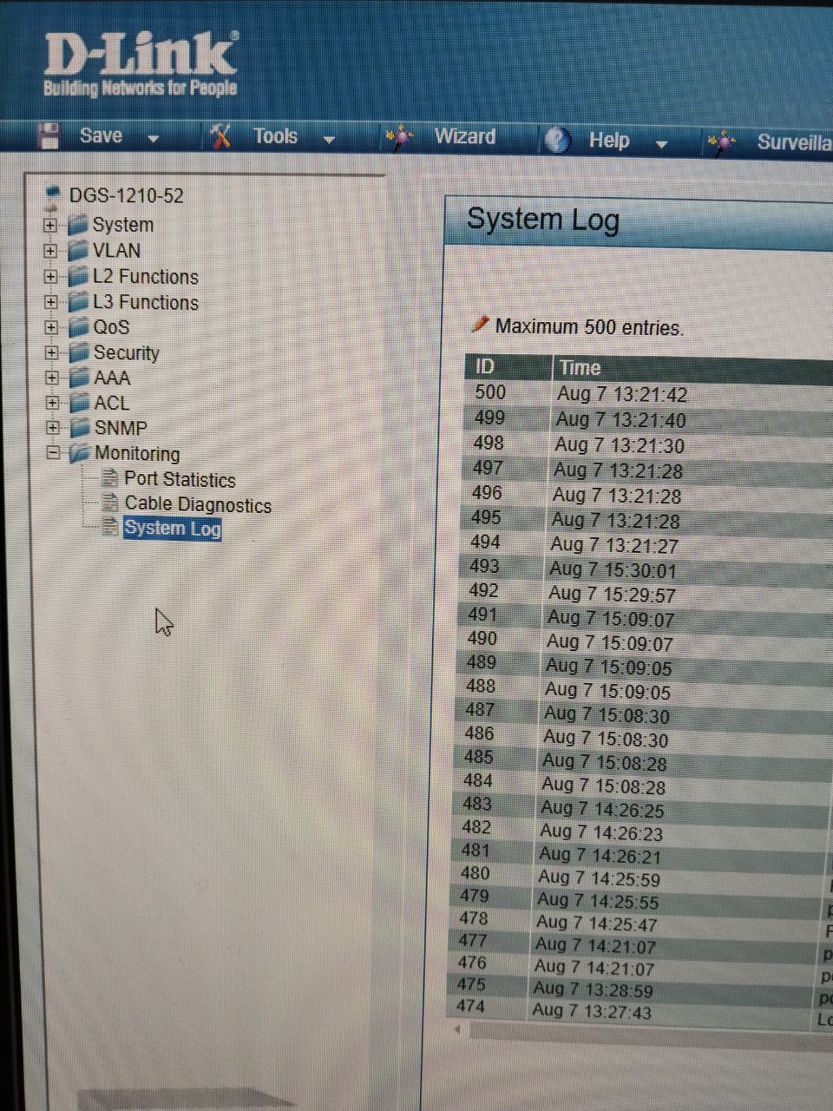
Task: Open the Surveillance menu item
Action: pos(794,142)
